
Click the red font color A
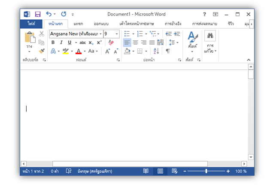78,51
